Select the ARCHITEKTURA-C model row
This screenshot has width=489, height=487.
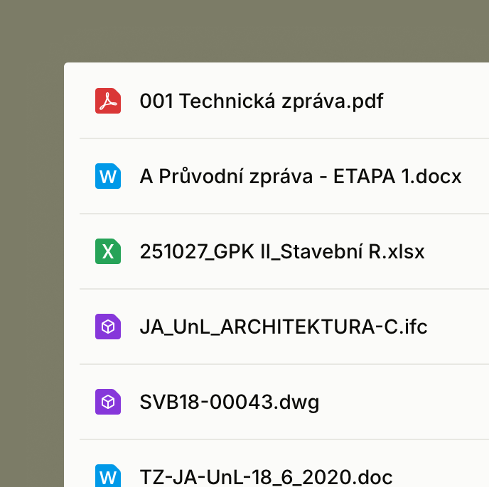[284, 327]
